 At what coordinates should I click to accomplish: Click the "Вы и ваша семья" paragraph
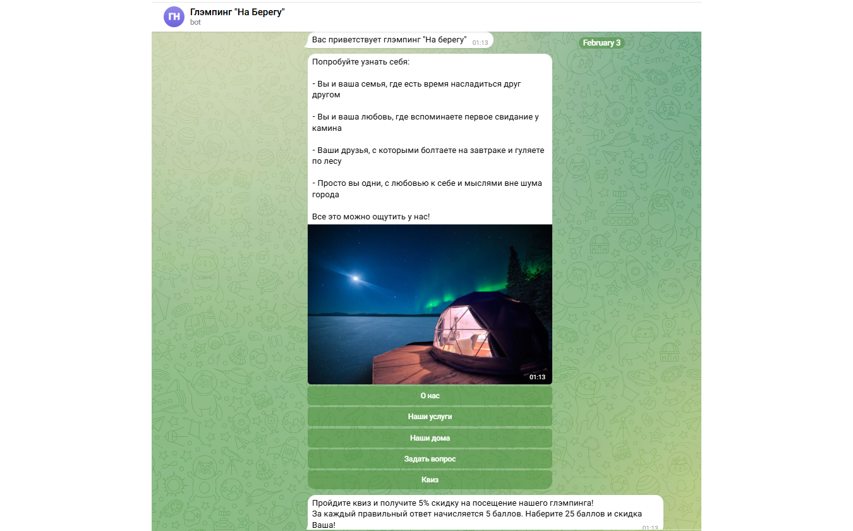[x=416, y=89]
